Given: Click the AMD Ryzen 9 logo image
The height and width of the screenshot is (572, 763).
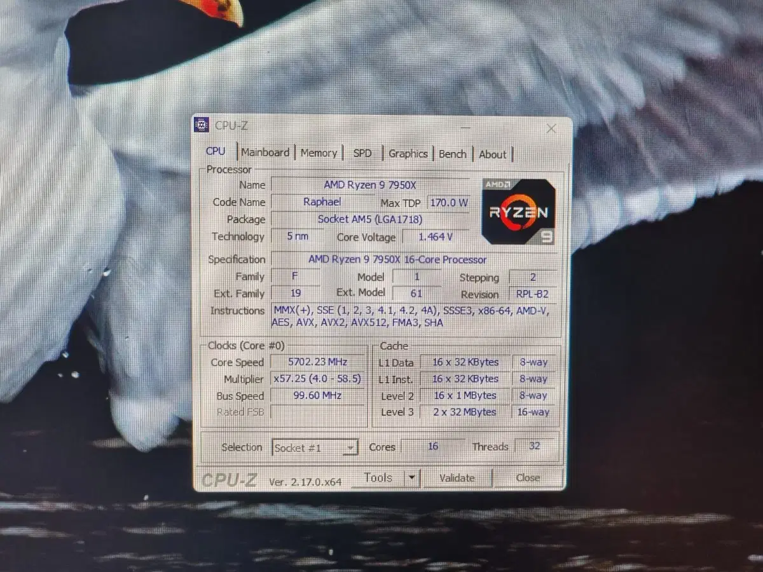Looking at the screenshot, I should pyautogui.click(x=518, y=212).
